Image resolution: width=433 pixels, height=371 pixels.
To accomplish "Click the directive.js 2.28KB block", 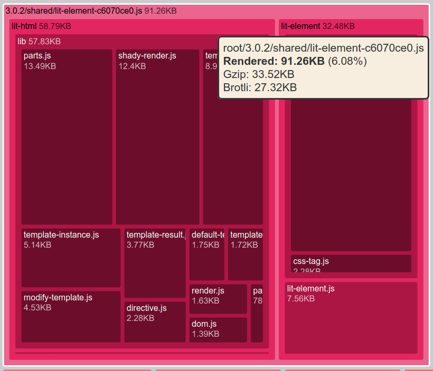I will pos(155,322).
